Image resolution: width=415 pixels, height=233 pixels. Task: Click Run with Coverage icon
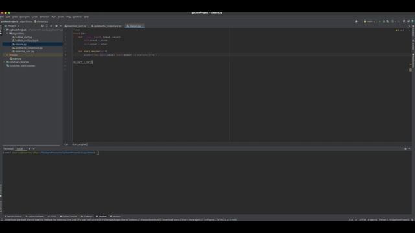coord(388,21)
